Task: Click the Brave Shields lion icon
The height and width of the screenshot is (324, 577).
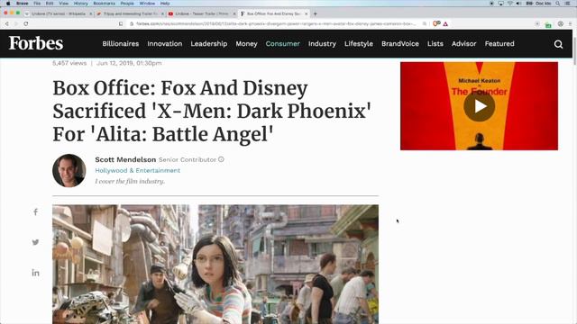Action: click(436, 24)
